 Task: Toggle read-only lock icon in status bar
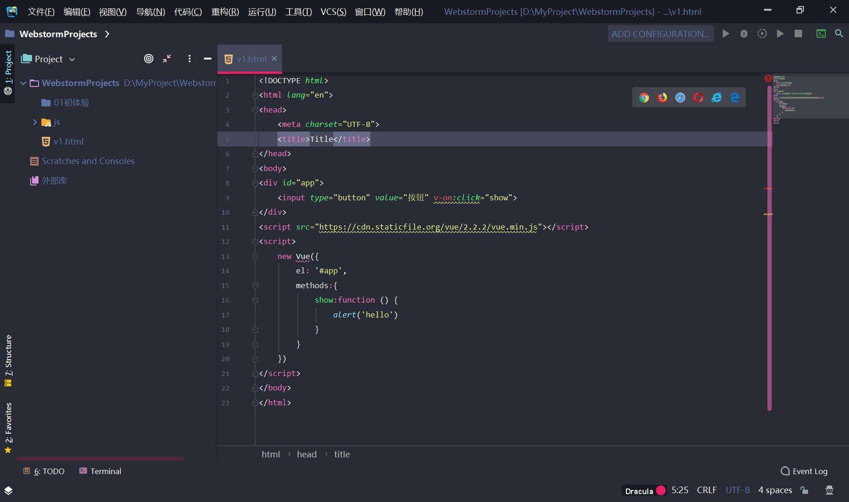(804, 490)
